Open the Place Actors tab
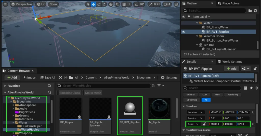Screen dimensions: 261x136 pyautogui.click(x=230, y=3)
